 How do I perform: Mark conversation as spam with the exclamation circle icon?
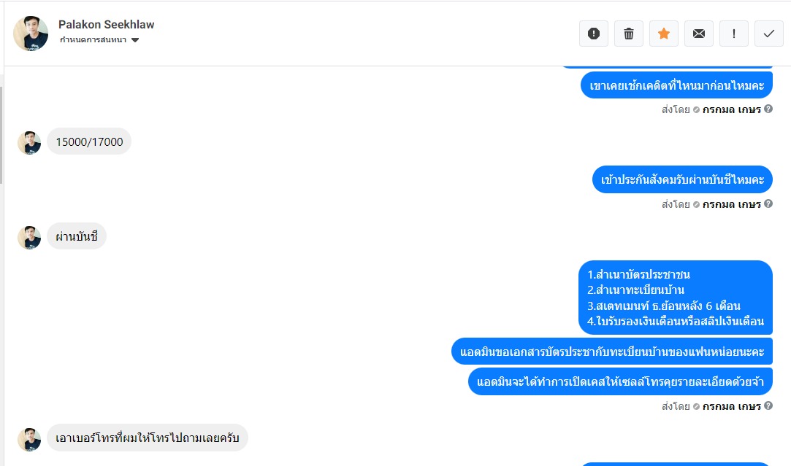(594, 34)
